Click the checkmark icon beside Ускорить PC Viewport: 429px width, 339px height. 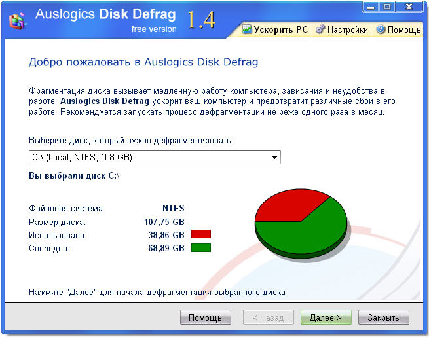pyautogui.click(x=247, y=29)
